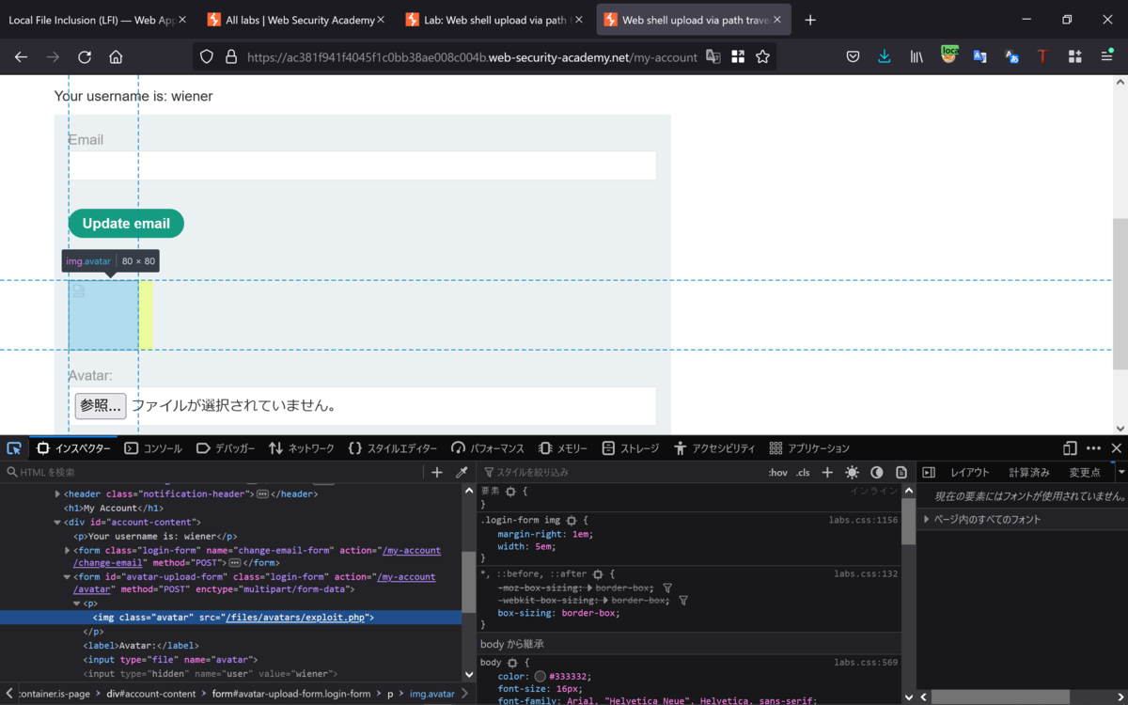This screenshot has height=705, width=1128.
Task: Open the アプリケーション (Application) tab
Action: tap(809, 448)
